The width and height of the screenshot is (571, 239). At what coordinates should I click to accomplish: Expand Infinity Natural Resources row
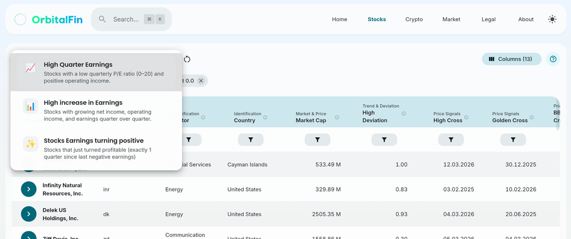click(29, 189)
